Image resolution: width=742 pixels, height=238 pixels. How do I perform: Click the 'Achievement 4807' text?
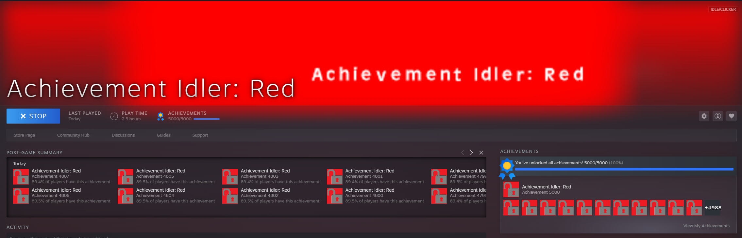point(50,176)
